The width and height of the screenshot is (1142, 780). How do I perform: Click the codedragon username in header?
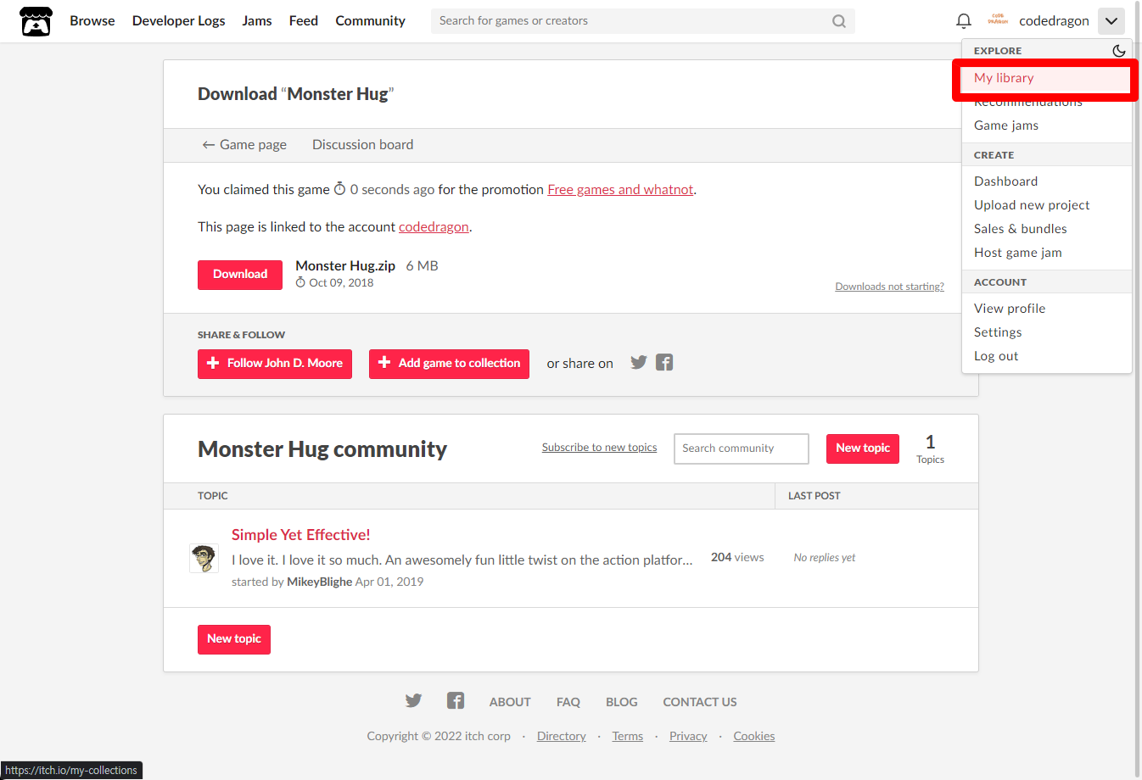(x=1054, y=21)
